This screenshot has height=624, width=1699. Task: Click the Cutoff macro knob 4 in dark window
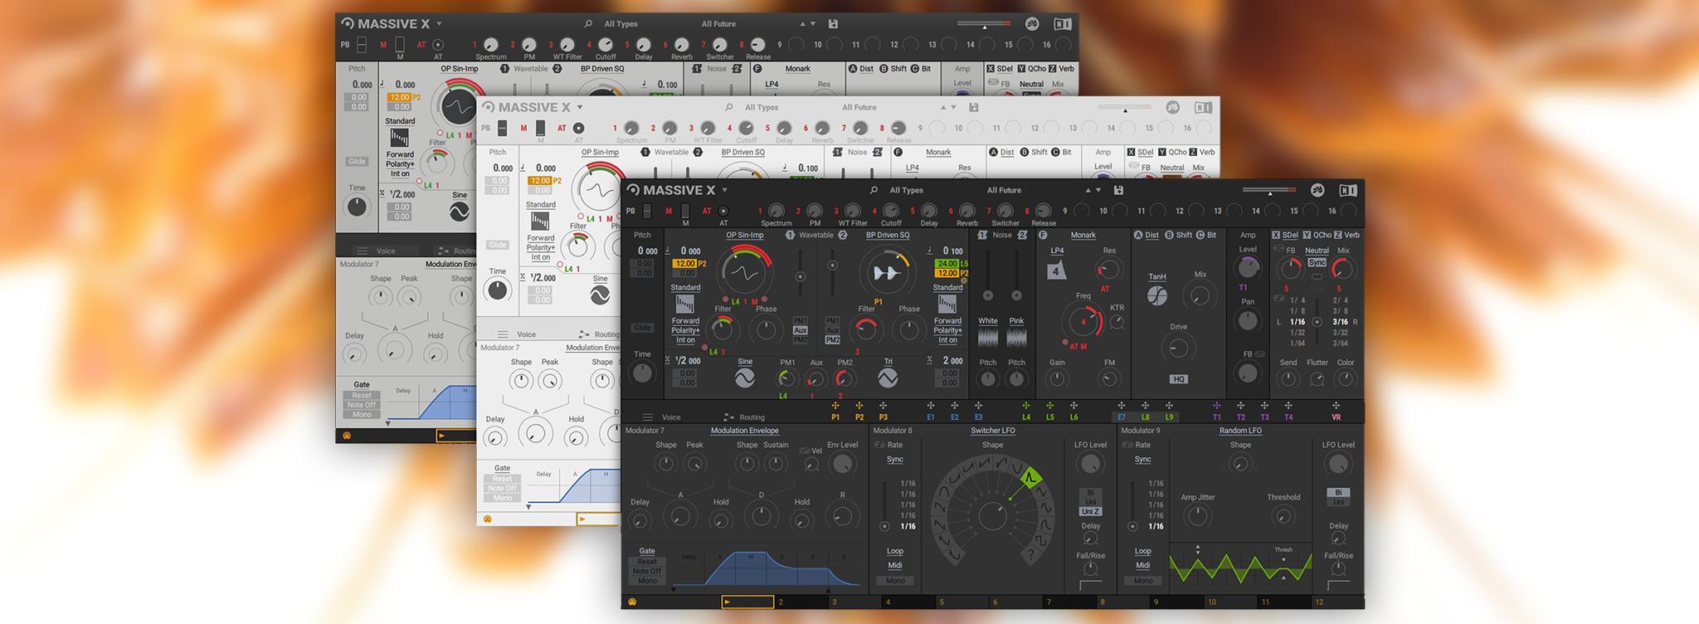tap(891, 211)
